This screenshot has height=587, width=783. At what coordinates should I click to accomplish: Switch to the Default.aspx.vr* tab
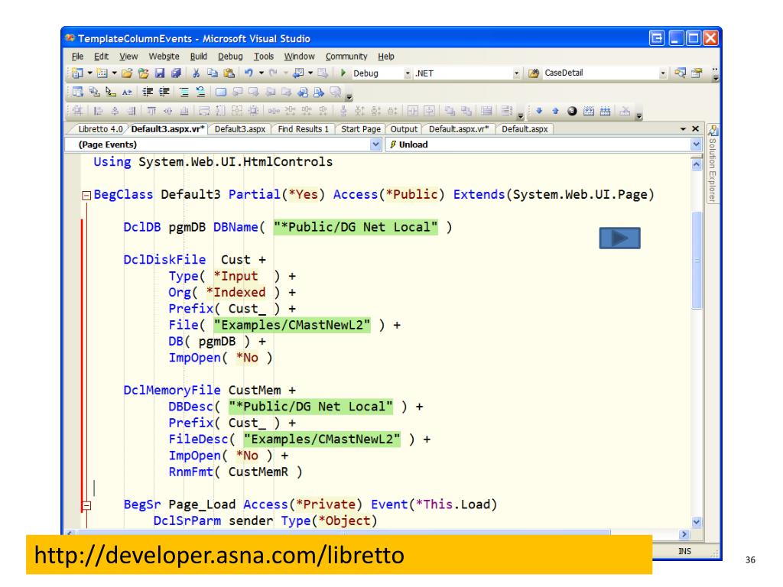point(459,128)
